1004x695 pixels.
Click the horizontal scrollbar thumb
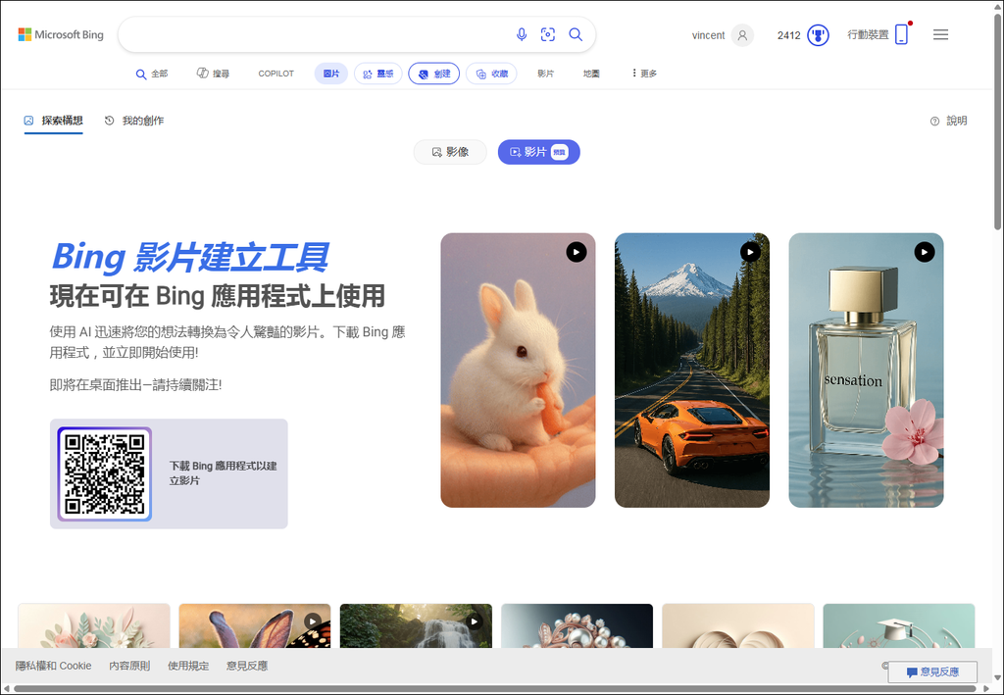(x=493, y=689)
